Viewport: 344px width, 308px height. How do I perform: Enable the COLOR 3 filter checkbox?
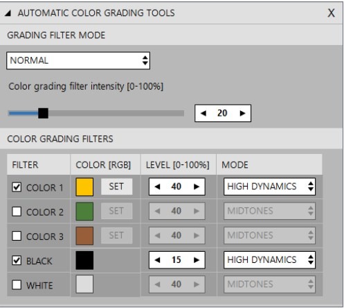click(17, 236)
